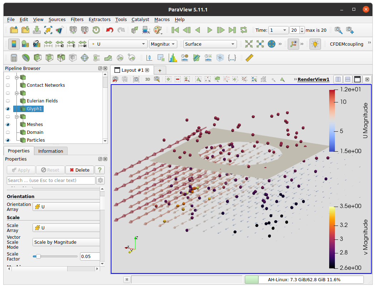Jump to the first frame
This screenshot has width=376, height=288.
point(175,30)
